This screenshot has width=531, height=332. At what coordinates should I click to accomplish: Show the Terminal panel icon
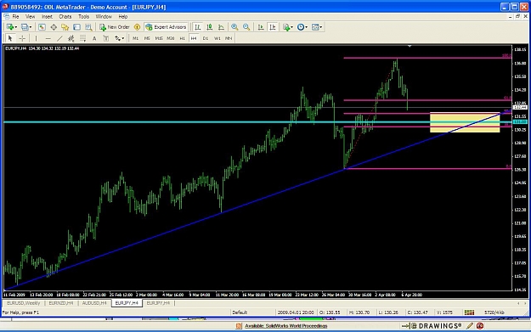tap(76, 27)
